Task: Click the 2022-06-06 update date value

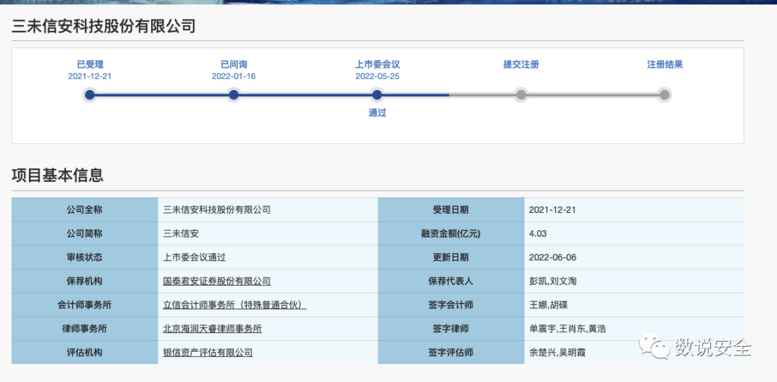Action: coord(553,257)
